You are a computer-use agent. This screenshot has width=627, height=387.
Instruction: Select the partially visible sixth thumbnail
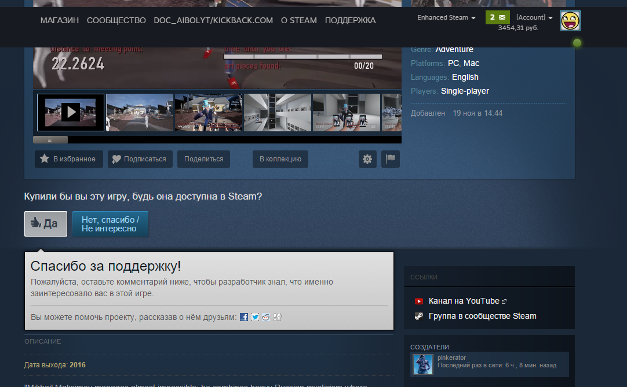[x=392, y=112]
